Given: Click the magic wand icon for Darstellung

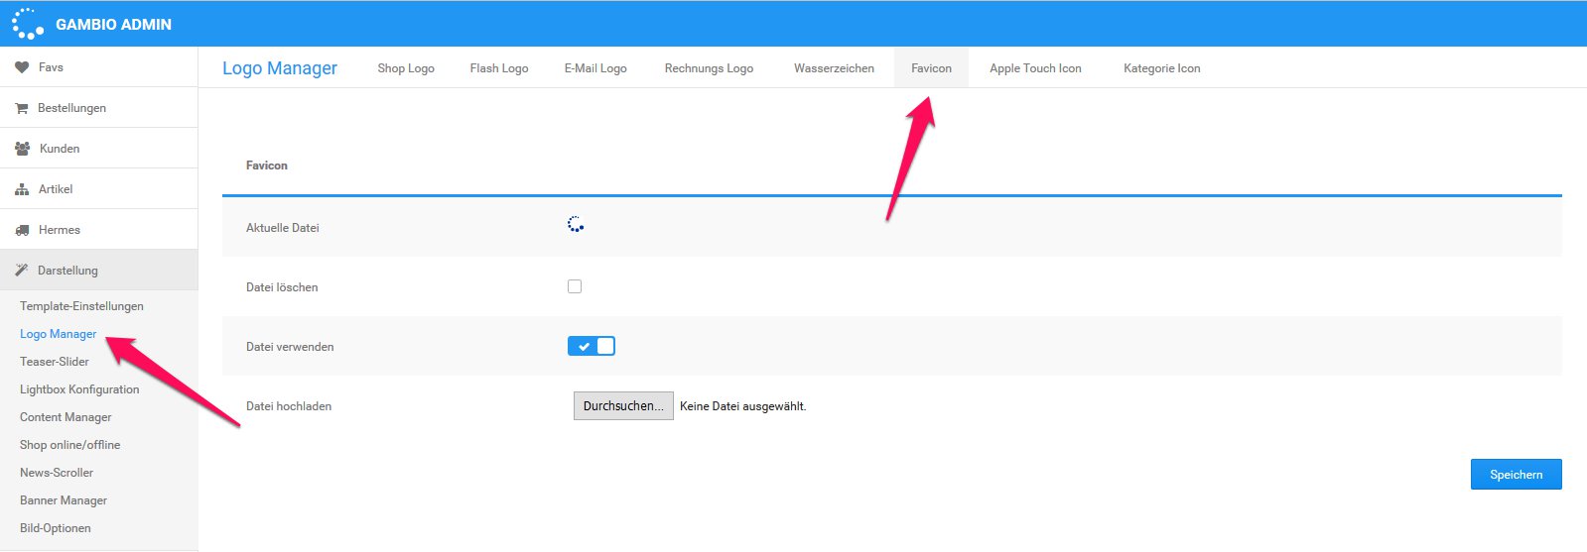Looking at the screenshot, I should click(x=22, y=271).
